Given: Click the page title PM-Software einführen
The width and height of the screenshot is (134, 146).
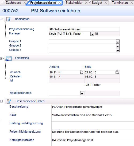Looking at the screenshot, I should coord(56,11).
